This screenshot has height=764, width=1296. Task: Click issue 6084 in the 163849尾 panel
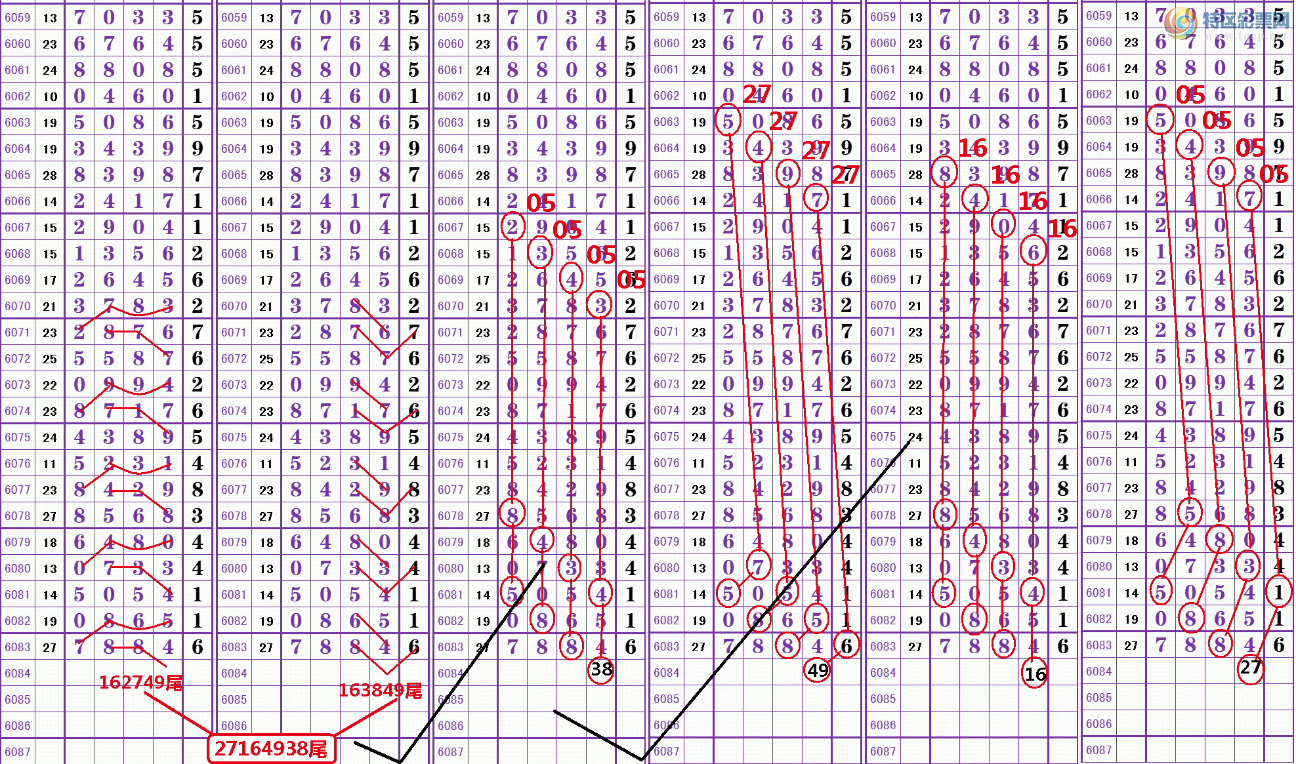pos(234,674)
